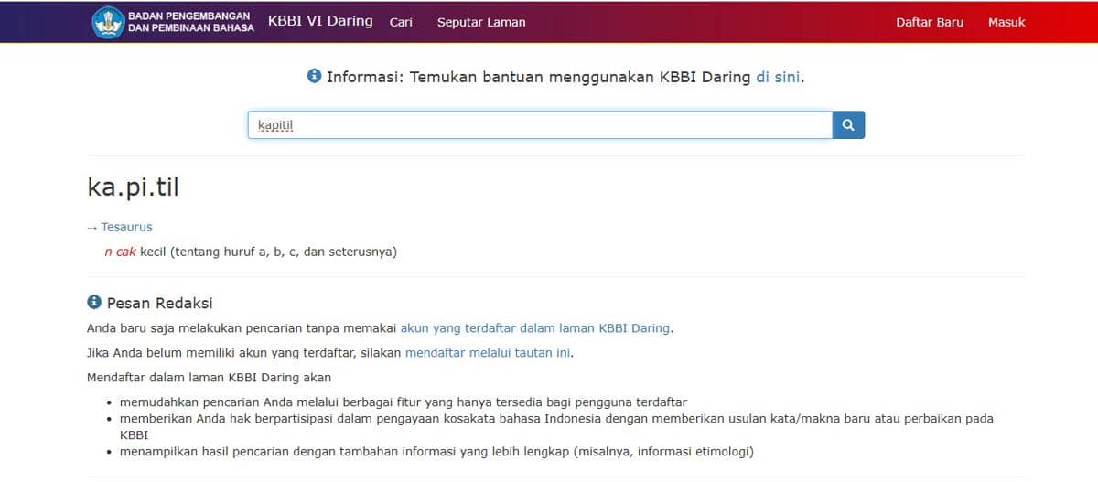Screen dimensions: 1098x482
Task: Click the arrow symbol before Tesaurus
Action: pyautogui.click(x=91, y=227)
